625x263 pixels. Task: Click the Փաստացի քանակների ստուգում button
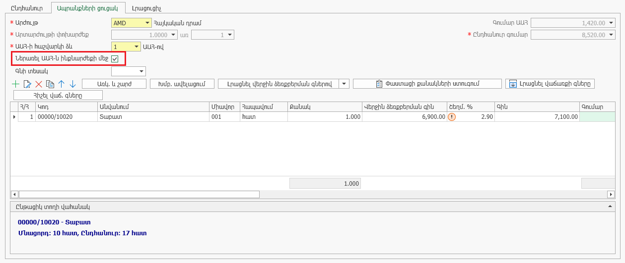pos(427,84)
